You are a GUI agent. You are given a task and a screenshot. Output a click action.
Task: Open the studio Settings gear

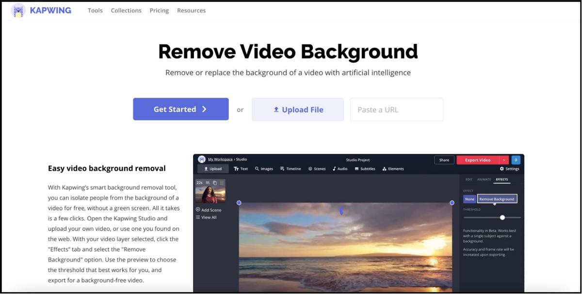pos(509,169)
